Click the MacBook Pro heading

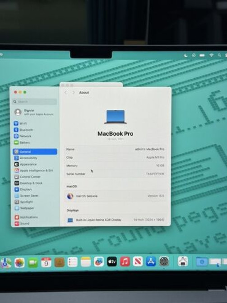click(x=116, y=134)
